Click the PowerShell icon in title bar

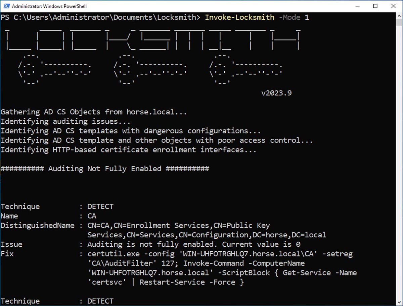(6, 6)
